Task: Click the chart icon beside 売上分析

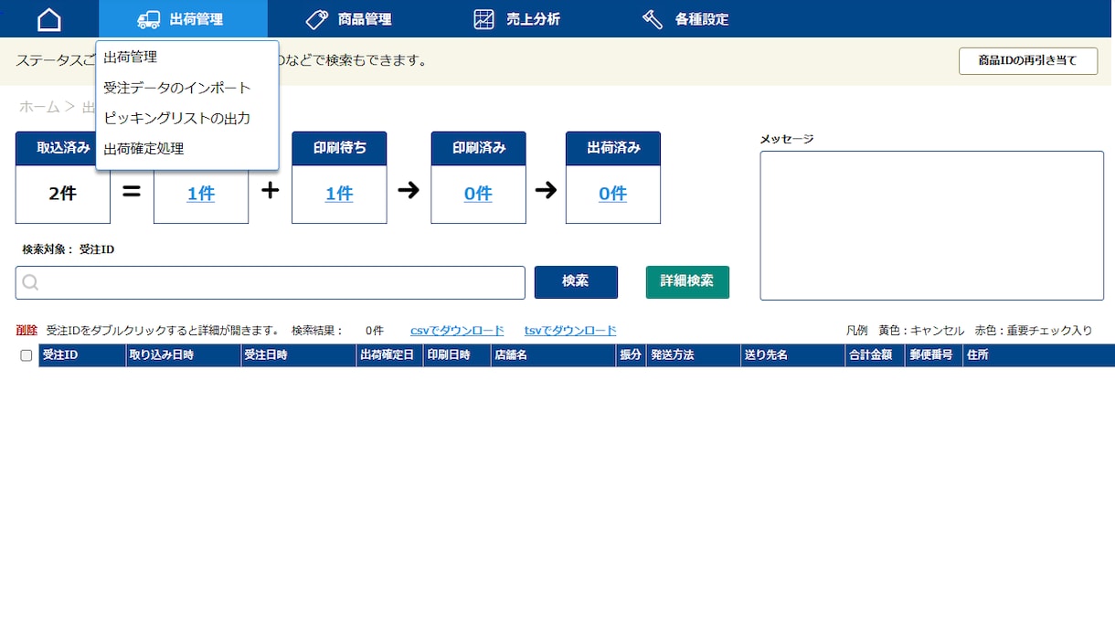Action: click(x=484, y=19)
